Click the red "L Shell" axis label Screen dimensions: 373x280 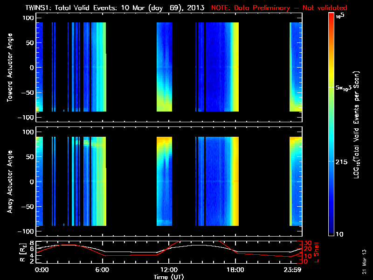pyautogui.click(x=317, y=252)
